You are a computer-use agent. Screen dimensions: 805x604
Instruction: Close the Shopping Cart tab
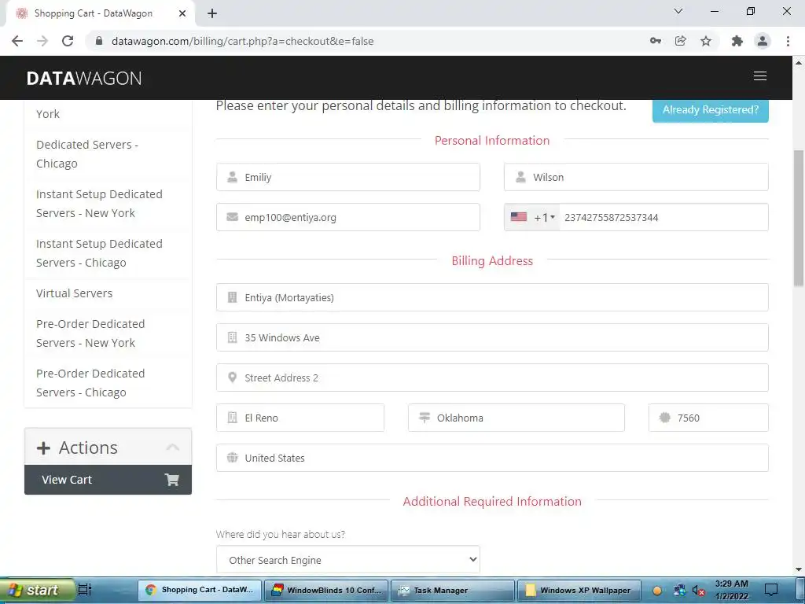pyautogui.click(x=182, y=13)
